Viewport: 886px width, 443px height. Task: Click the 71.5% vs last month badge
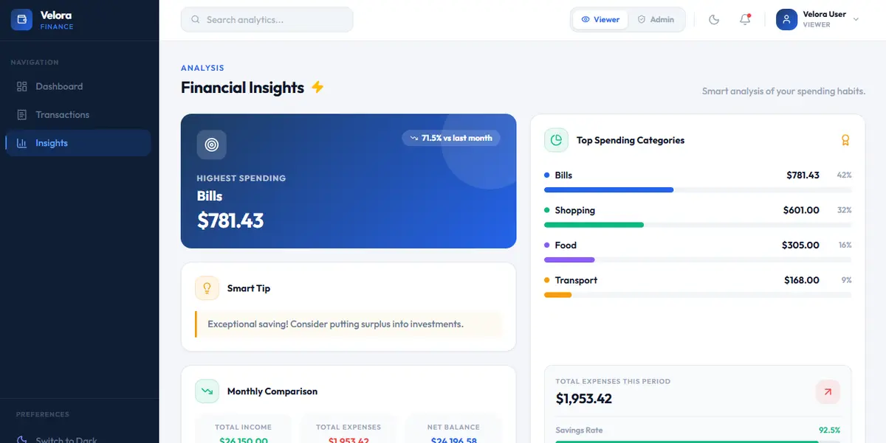pyautogui.click(x=451, y=138)
